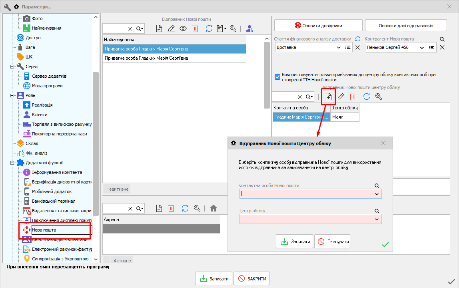
Task: Toggle the Активне filter below address list
Action: 122,261
